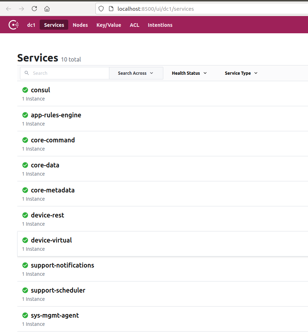This screenshot has width=308, height=333.
Task: Reload the page with the refresh icon
Action: click(34, 9)
